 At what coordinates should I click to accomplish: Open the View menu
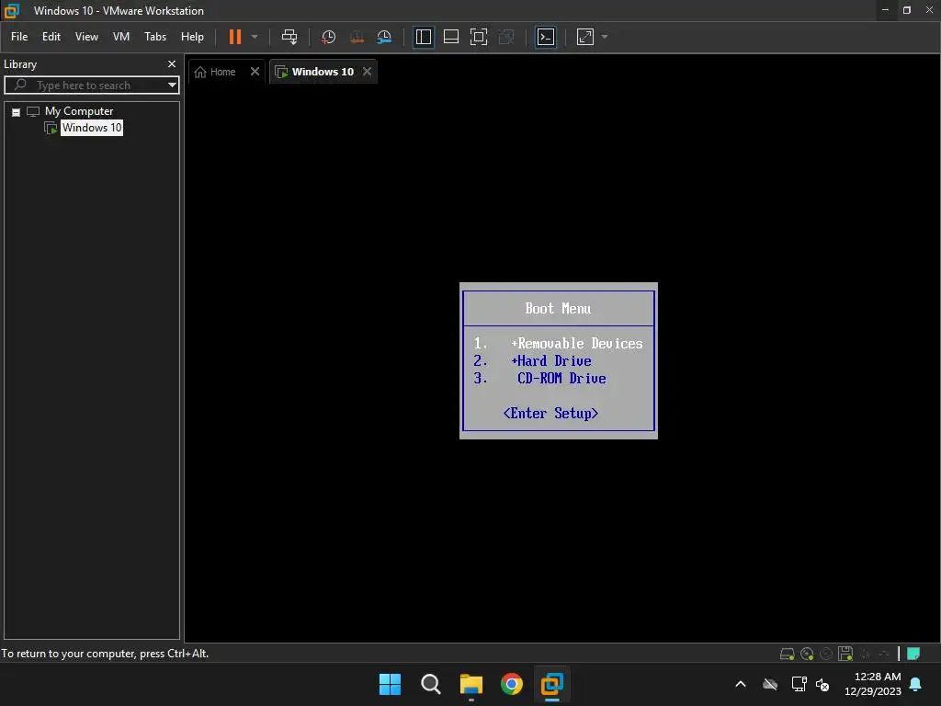86,37
